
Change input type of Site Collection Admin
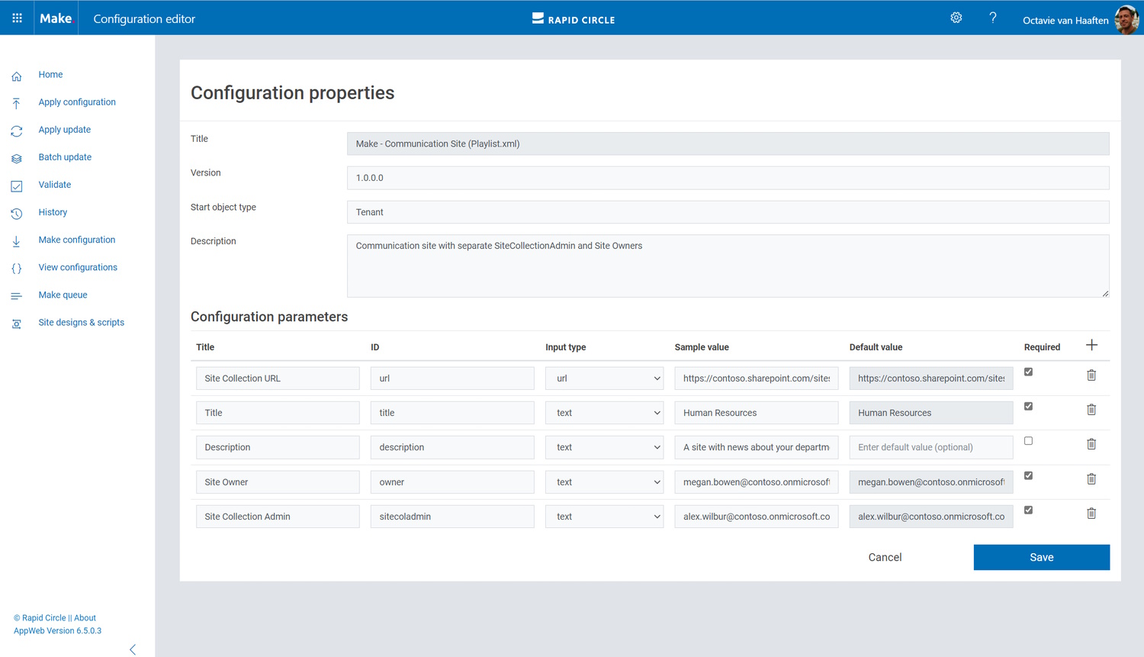pos(604,517)
